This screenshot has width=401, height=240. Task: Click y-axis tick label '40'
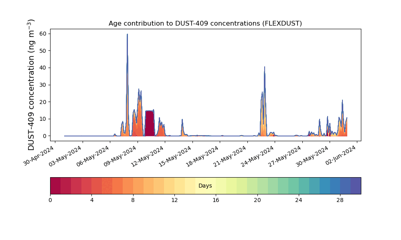coord(43,68)
